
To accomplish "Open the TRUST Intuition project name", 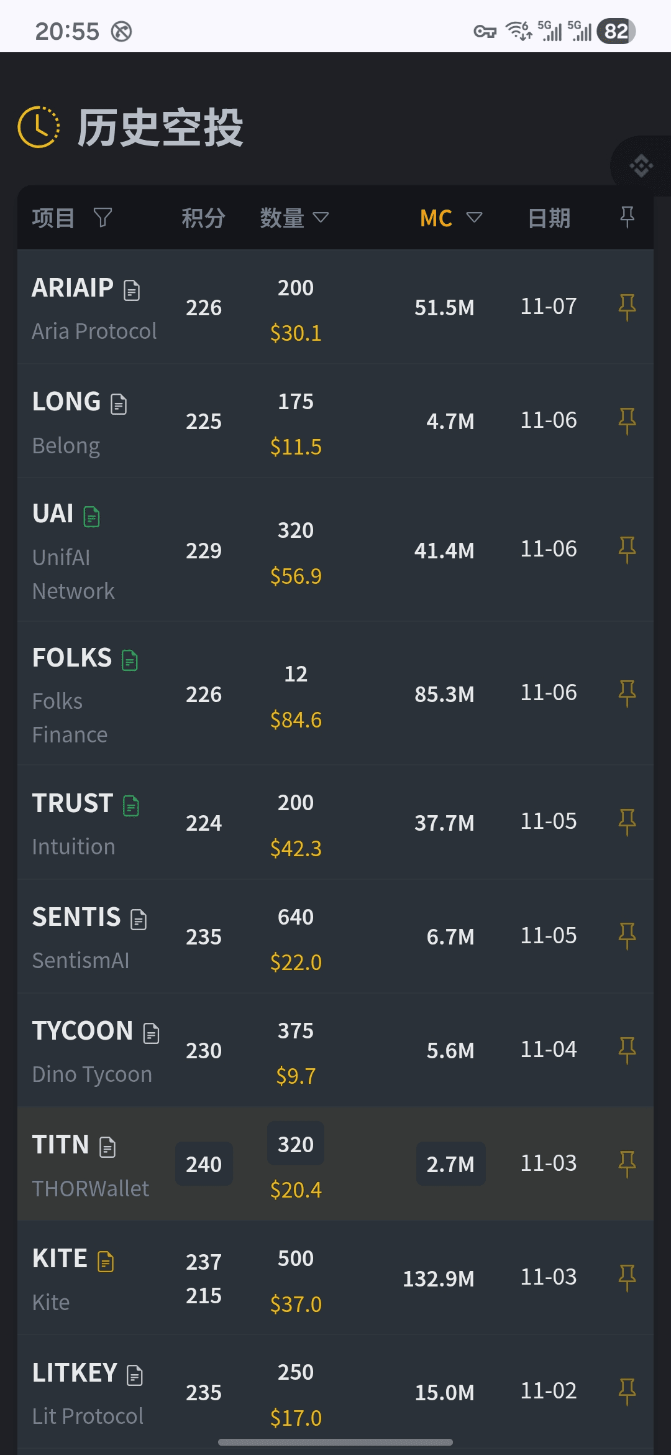I will [73, 847].
